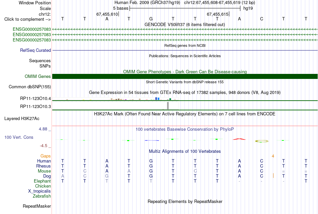Click the dark green OMIM gene bar
This screenshot has height=214, width=318.
[x=185, y=76]
